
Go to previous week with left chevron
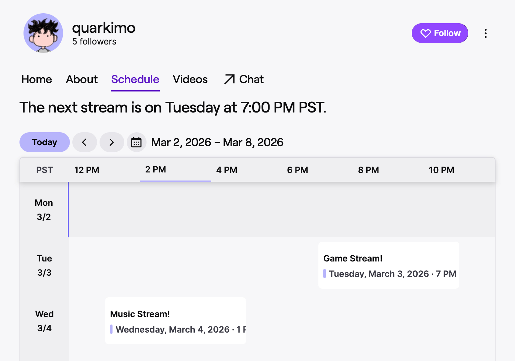(x=84, y=142)
